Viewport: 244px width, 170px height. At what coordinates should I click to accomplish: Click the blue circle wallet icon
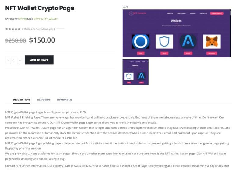pyautogui.click(x=141, y=41)
